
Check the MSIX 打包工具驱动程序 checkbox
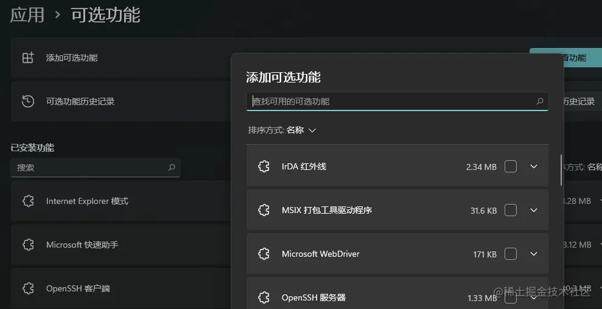(511, 210)
